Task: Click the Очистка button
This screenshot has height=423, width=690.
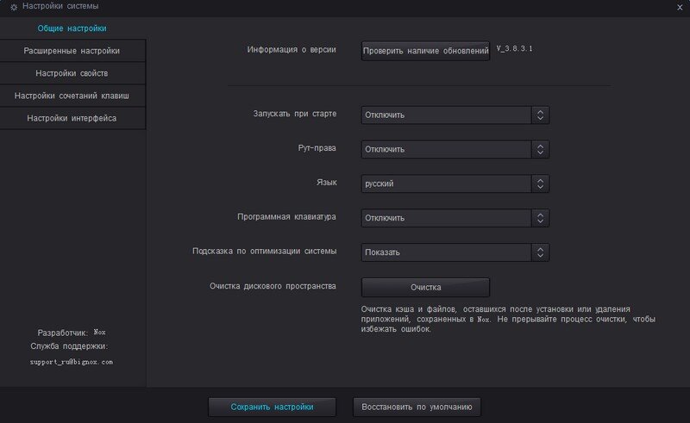Action: click(425, 287)
